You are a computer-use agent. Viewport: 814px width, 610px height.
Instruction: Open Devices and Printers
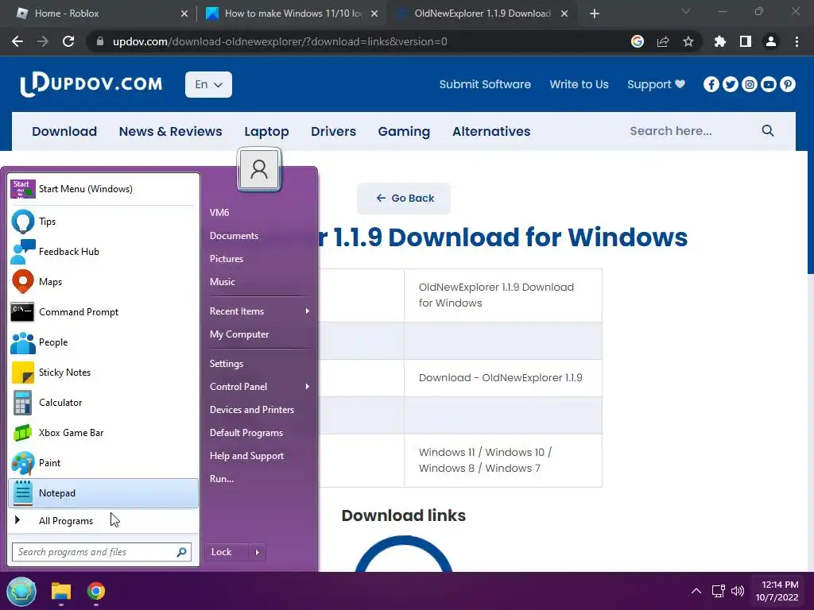pyautogui.click(x=252, y=410)
